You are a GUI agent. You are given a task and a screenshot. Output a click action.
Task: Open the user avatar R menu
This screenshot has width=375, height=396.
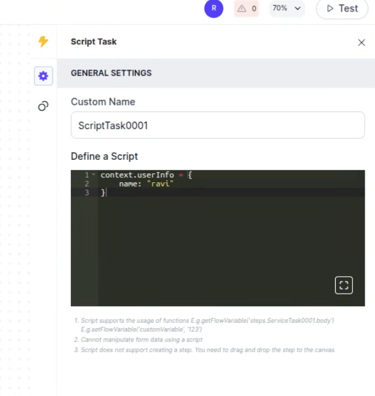[x=214, y=8]
